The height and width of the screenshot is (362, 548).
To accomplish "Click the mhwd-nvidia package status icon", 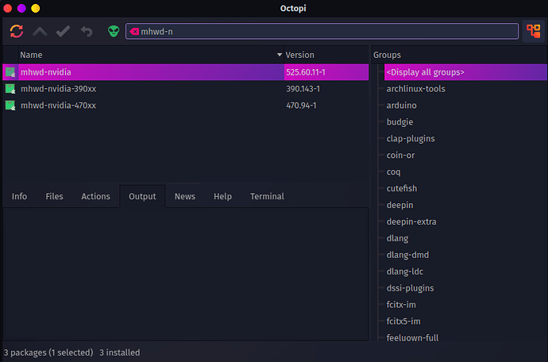I will (x=10, y=72).
